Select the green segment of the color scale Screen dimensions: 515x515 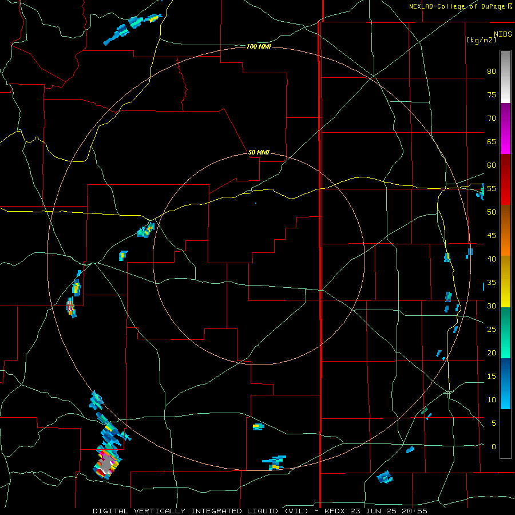[505, 332]
